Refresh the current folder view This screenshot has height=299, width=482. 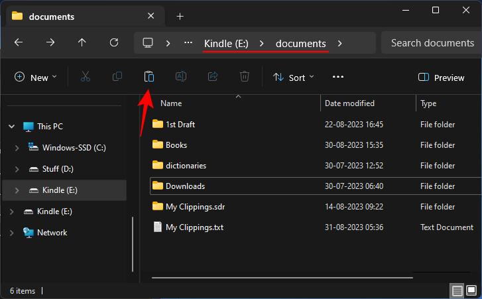click(x=114, y=42)
